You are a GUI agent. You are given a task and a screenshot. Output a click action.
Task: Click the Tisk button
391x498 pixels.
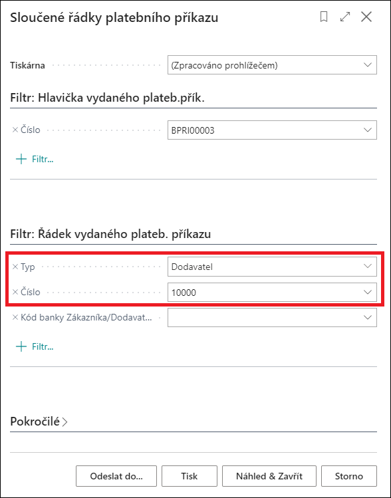(190, 476)
